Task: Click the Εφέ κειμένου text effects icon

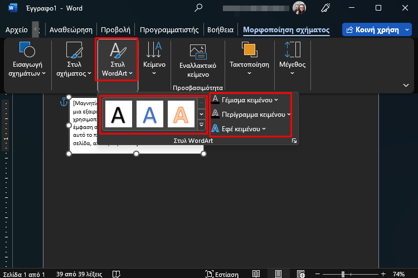Action: pyautogui.click(x=215, y=129)
